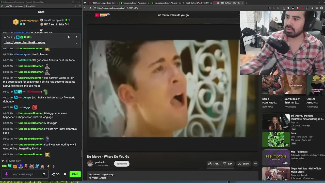
Task: Switch to the bennymack Stream Kick tab
Action: point(135,3)
